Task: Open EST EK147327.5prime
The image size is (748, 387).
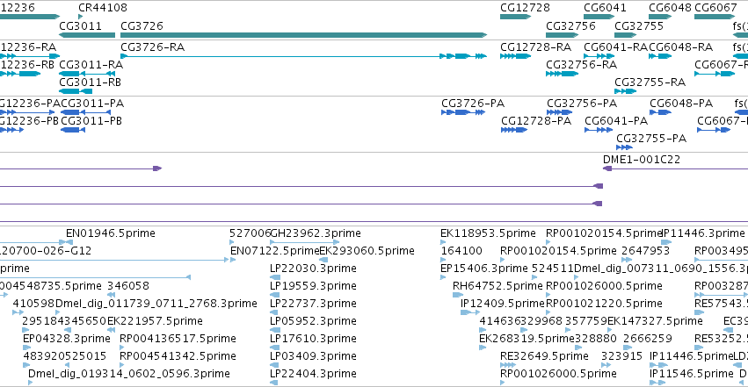Action: (x=655, y=321)
